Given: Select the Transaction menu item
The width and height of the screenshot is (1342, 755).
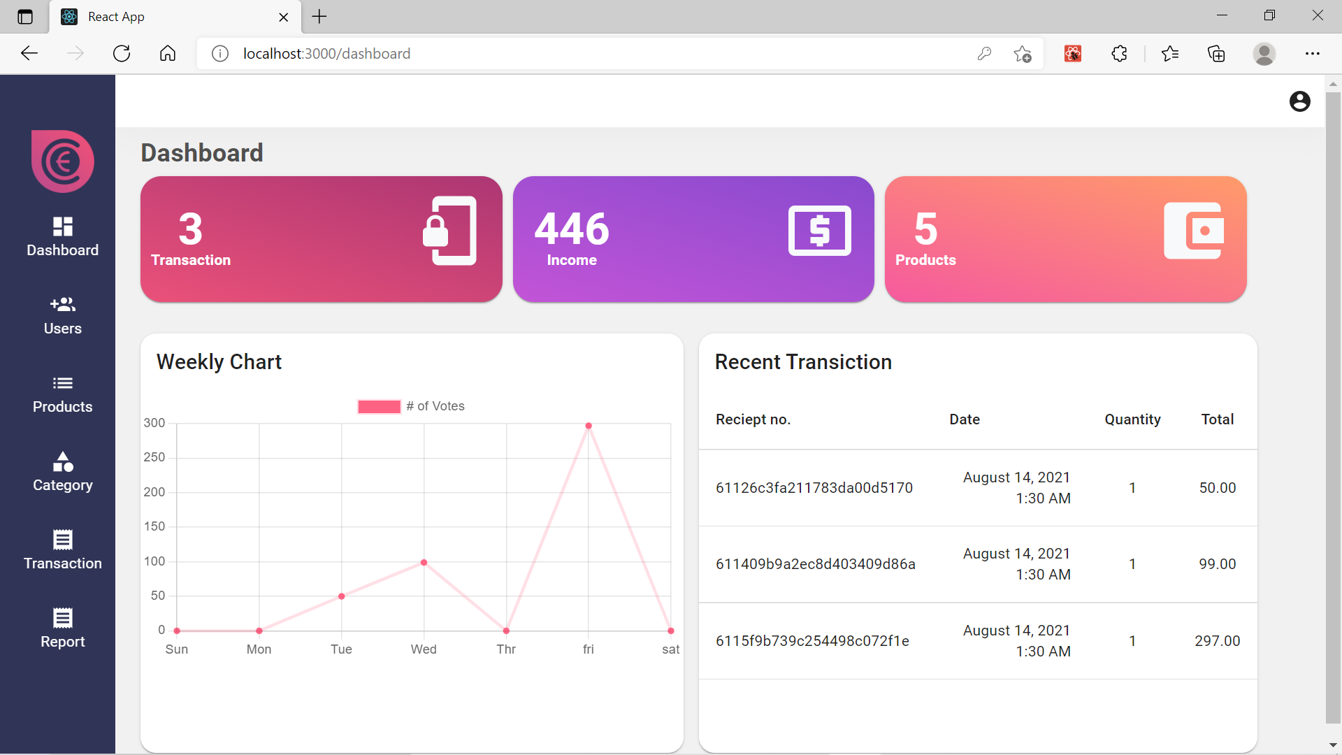Looking at the screenshot, I should point(62,550).
